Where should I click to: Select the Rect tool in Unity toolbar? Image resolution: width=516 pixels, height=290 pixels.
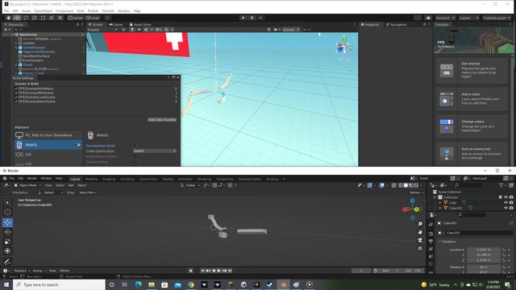click(43, 18)
